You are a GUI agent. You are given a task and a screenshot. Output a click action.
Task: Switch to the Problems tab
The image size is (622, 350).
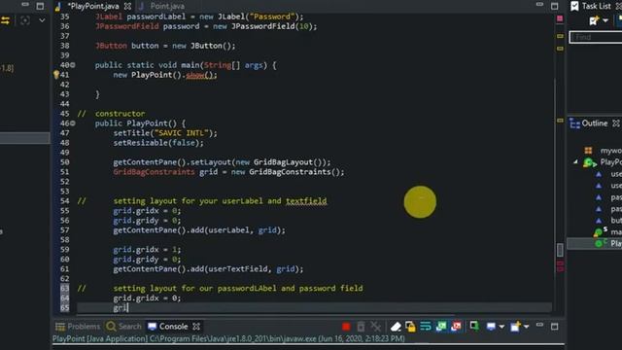tap(78, 327)
